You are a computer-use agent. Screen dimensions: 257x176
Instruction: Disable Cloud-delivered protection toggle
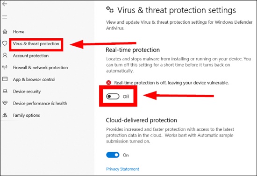113,155
